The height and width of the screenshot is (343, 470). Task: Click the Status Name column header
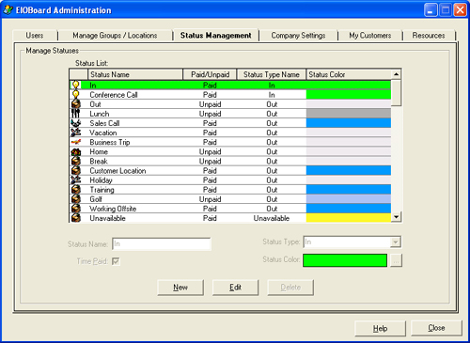(x=135, y=74)
